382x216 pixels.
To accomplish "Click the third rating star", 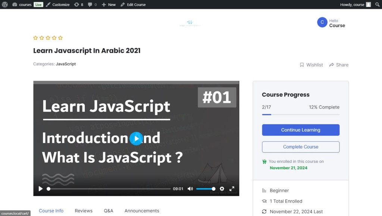I will [x=48, y=38].
